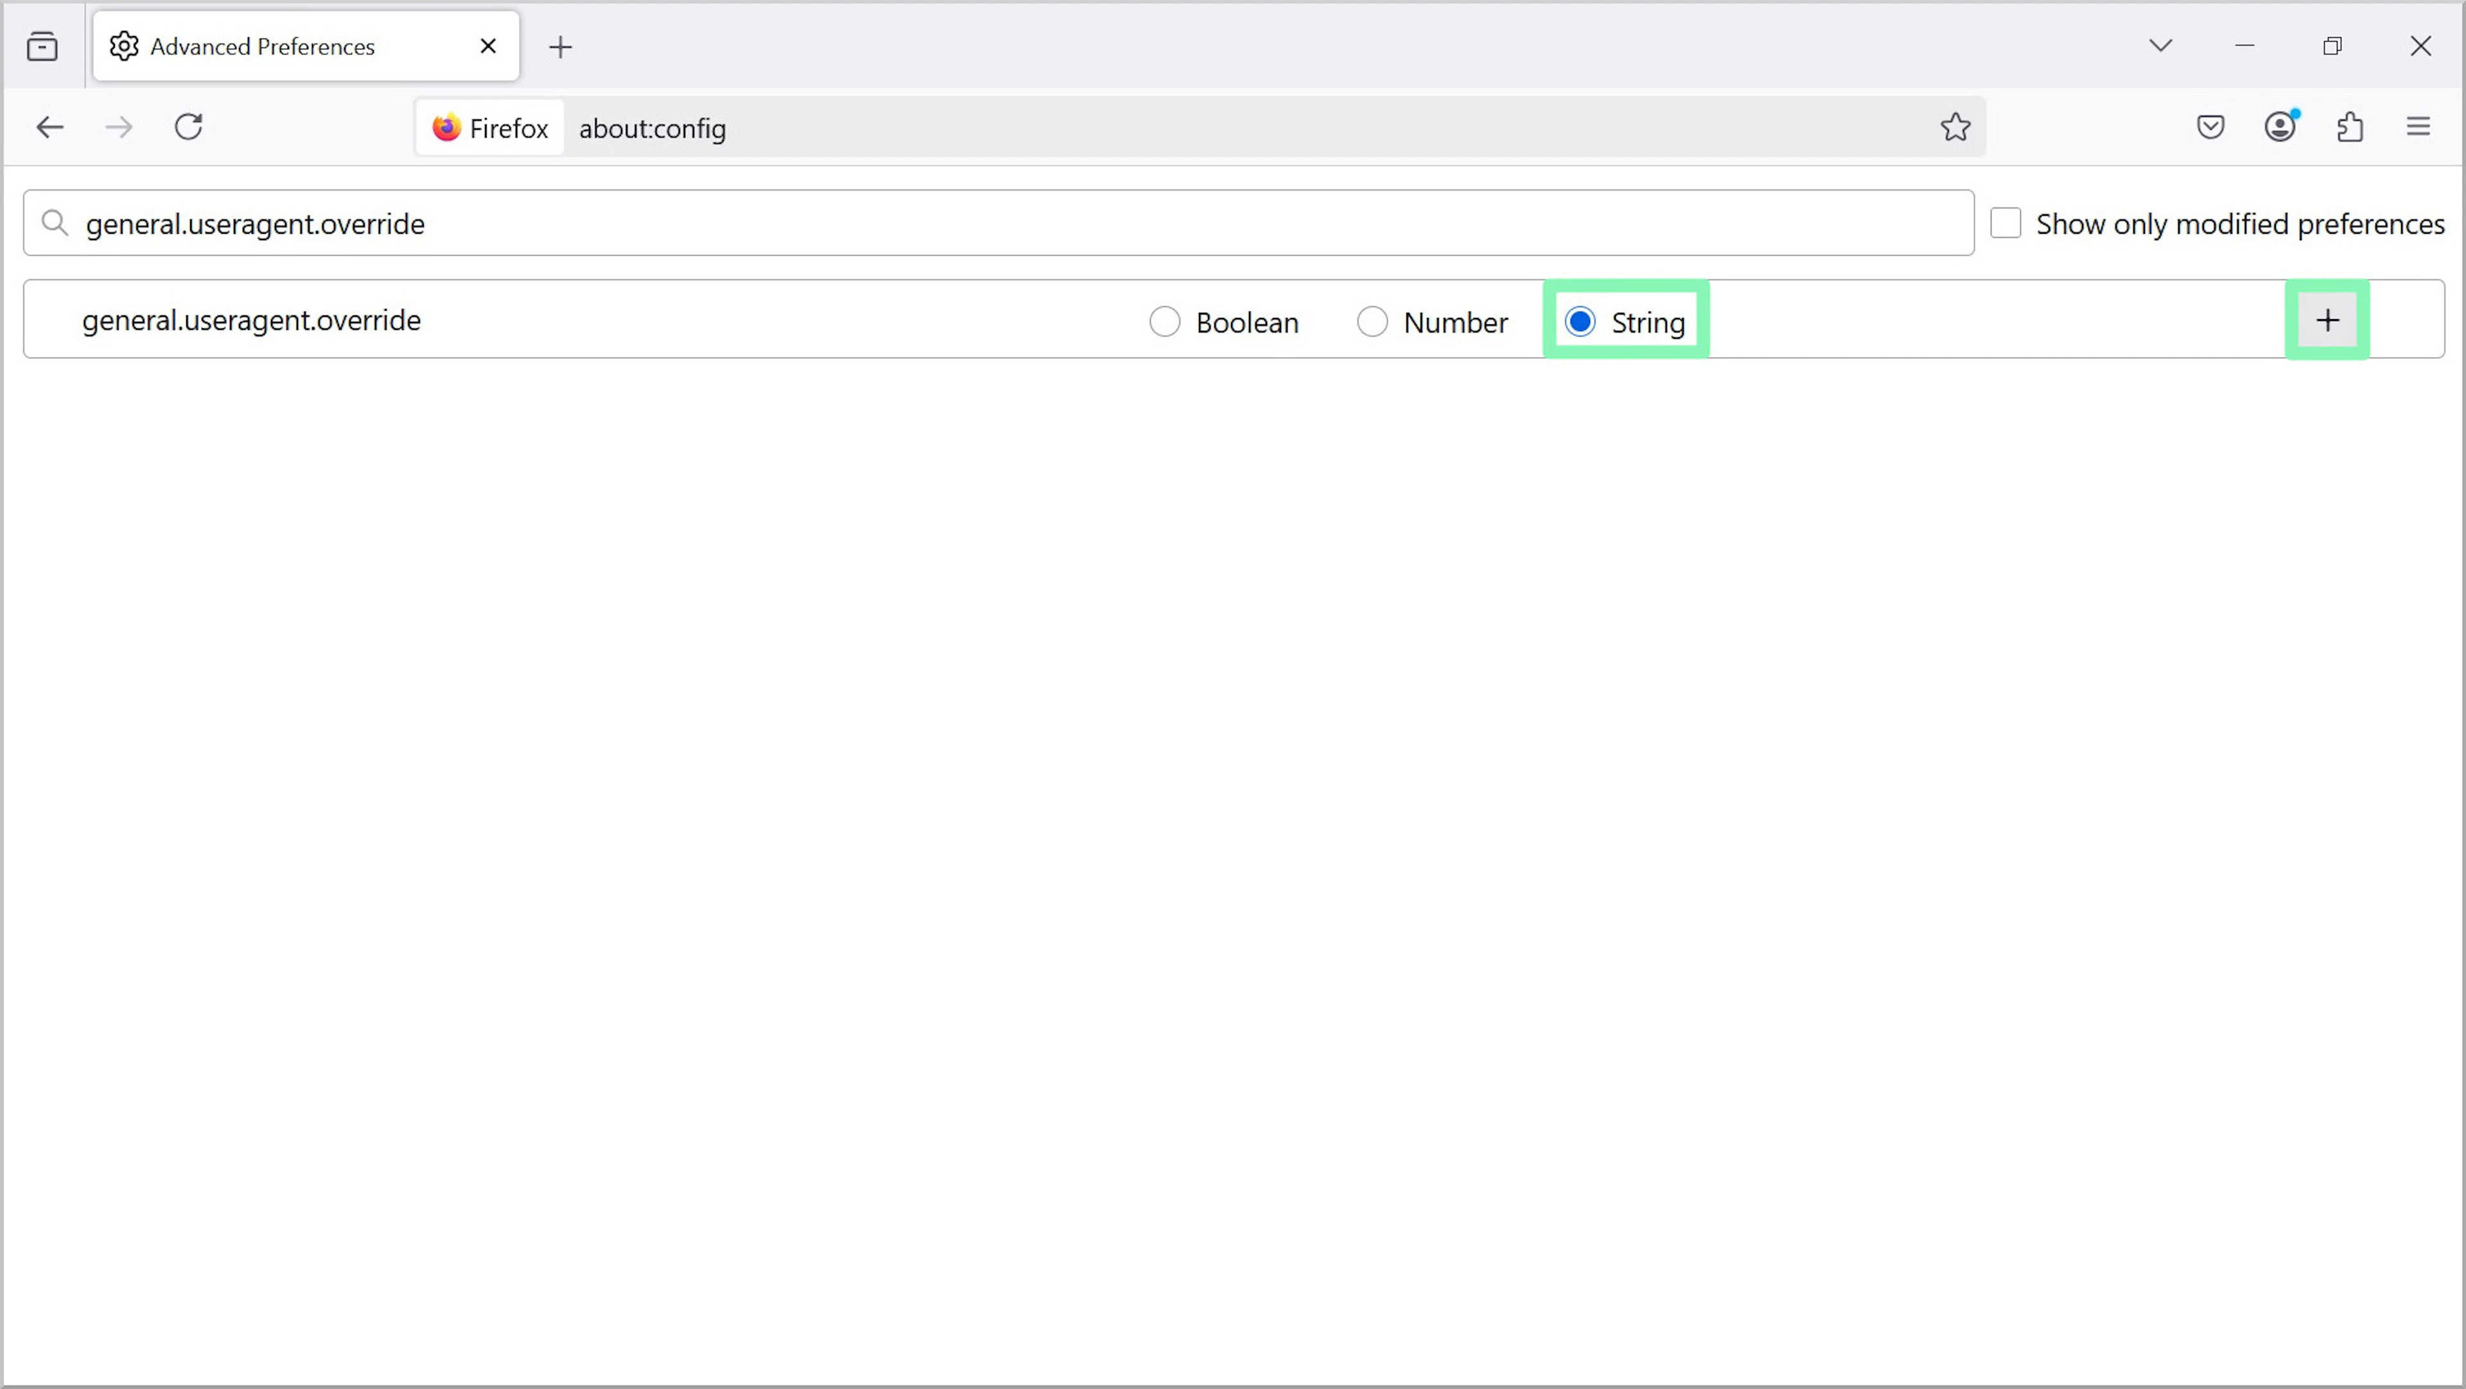Click the search preference name field
Screen dimensions: 2466x1389
click(x=999, y=223)
